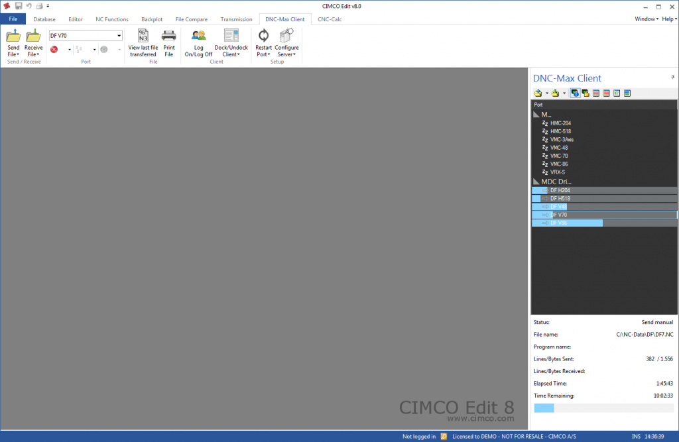Click the red stop transfer icon
The image size is (679, 442).
(54, 49)
